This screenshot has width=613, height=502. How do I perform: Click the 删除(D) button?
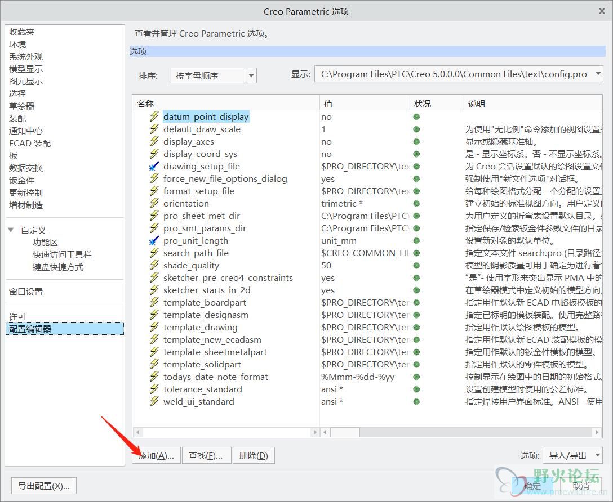254,455
